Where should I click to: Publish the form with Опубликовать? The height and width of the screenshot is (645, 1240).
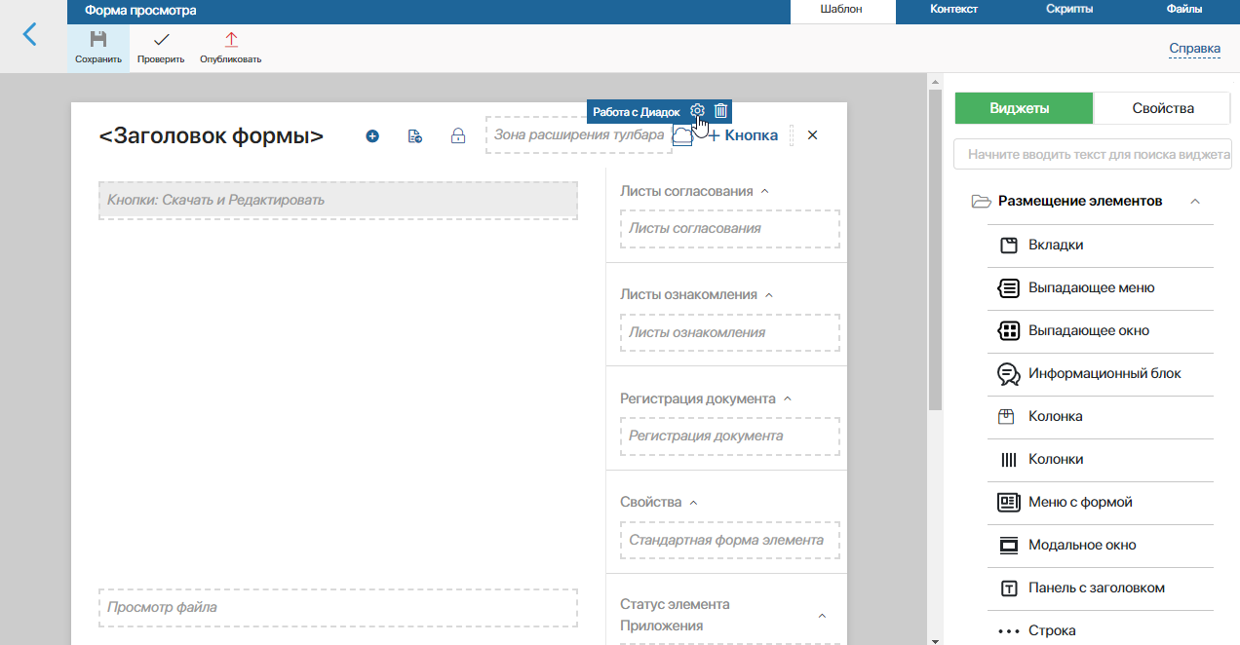[231, 48]
